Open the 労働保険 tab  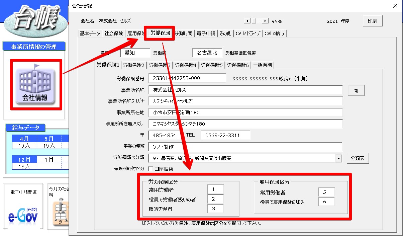160,33
